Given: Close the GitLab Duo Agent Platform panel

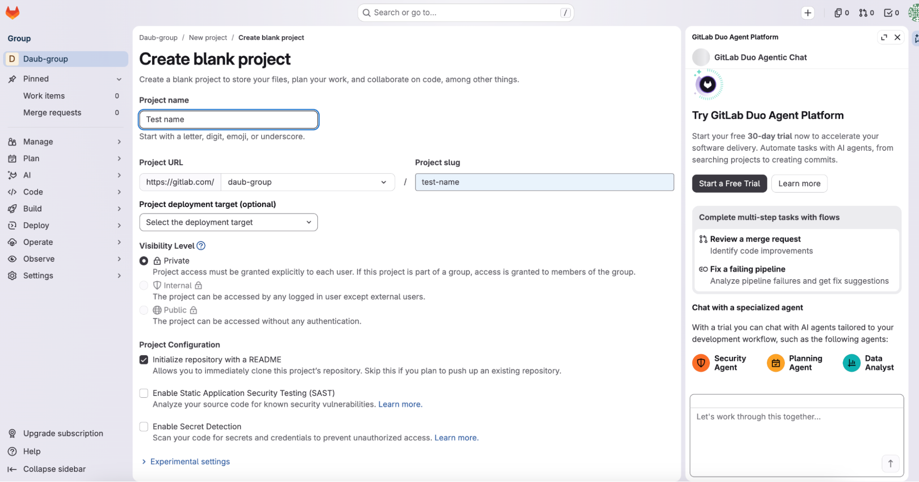Looking at the screenshot, I should (x=897, y=37).
